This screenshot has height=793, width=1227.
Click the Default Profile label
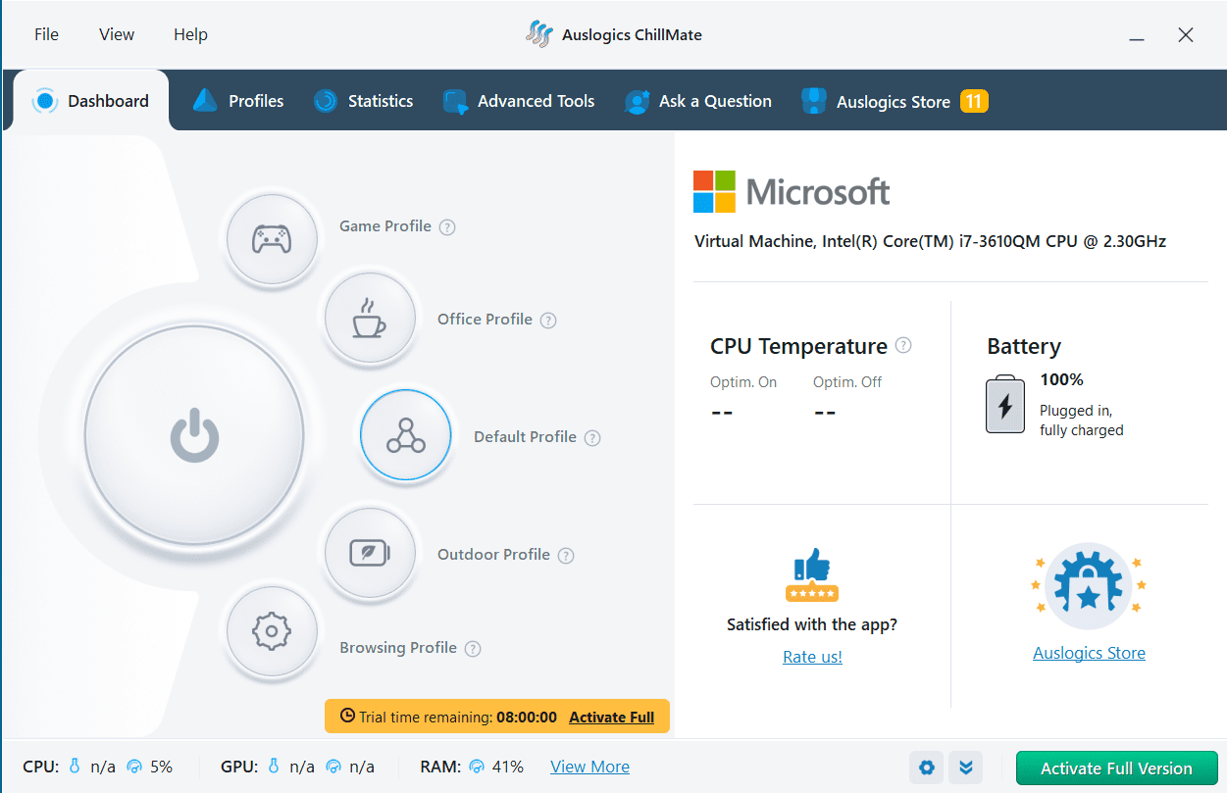point(525,437)
